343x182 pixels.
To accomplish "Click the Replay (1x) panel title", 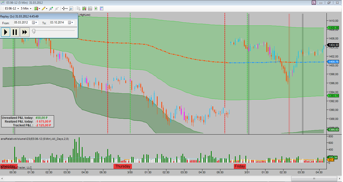I will click(x=19, y=16).
